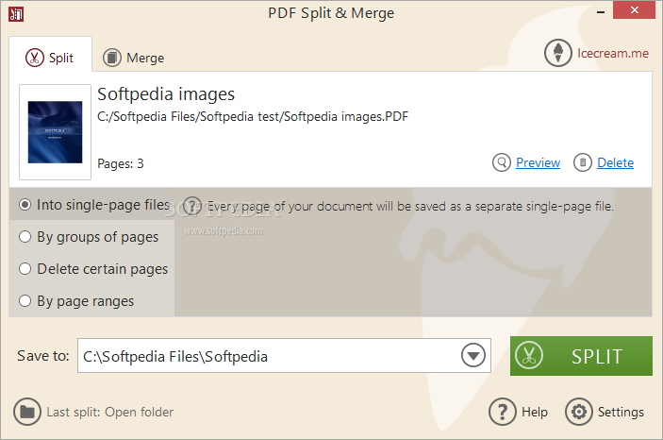This screenshot has width=663, height=440.
Task: Close the PDF Split & Merge window
Action: tap(634, 10)
